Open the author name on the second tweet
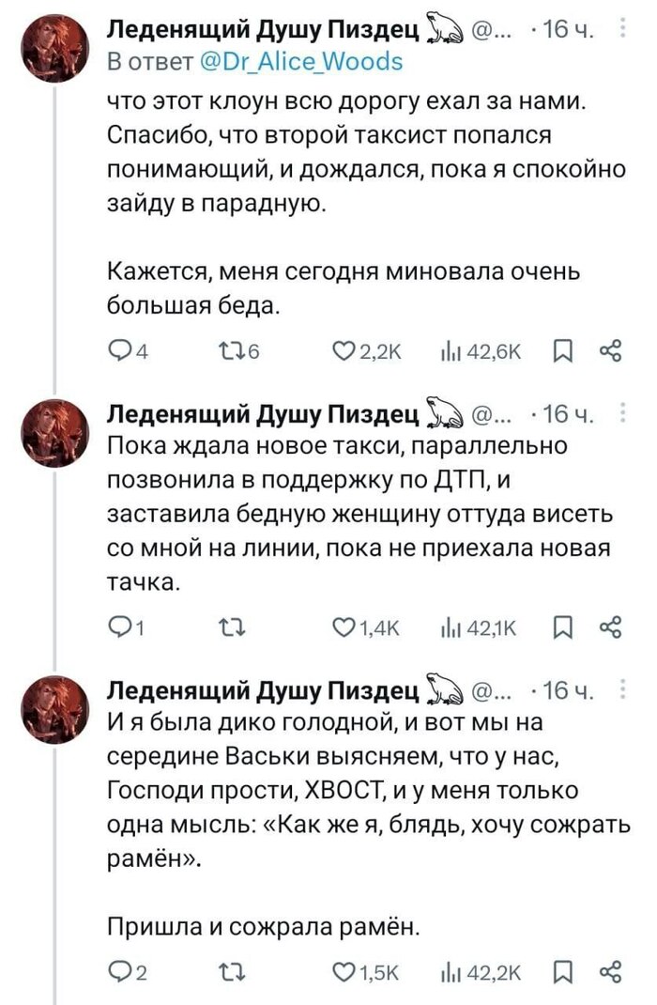This screenshot has height=1005, width=657. 263,415
